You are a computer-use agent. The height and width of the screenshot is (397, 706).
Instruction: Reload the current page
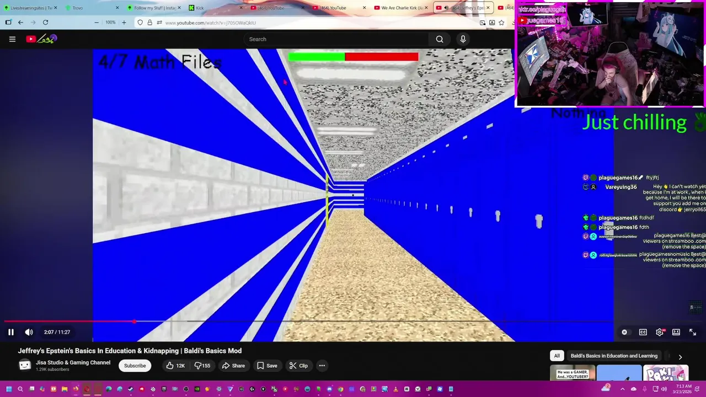[45, 23]
